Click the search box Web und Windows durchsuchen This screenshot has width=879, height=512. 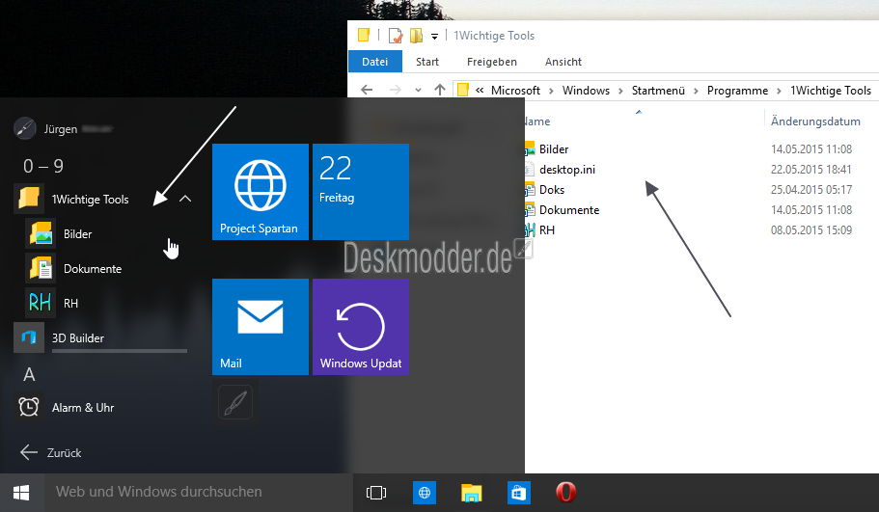[x=199, y=493]
